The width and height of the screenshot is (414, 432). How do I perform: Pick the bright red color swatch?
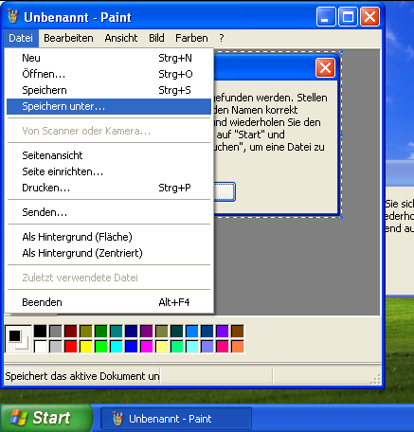[71, 347]
